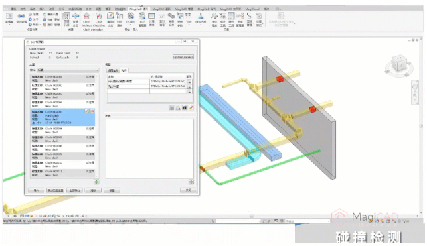427x246 pixels.
Task: Select the Clash-000001 row in the list
Action: click(63, 78)
